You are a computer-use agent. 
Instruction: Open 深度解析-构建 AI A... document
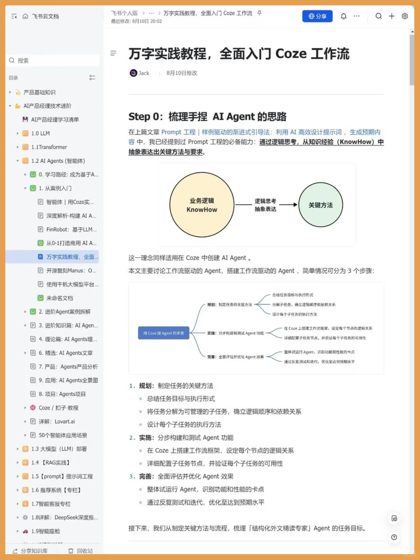(x=71, y=215)
